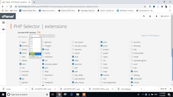Open the Windows Start menu

click(3, 95)
